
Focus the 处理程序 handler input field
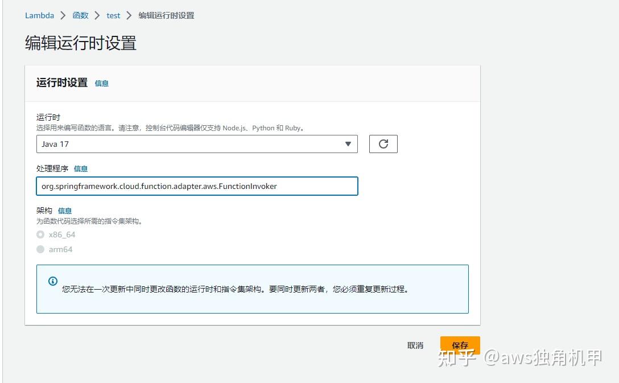click(197, 186)
